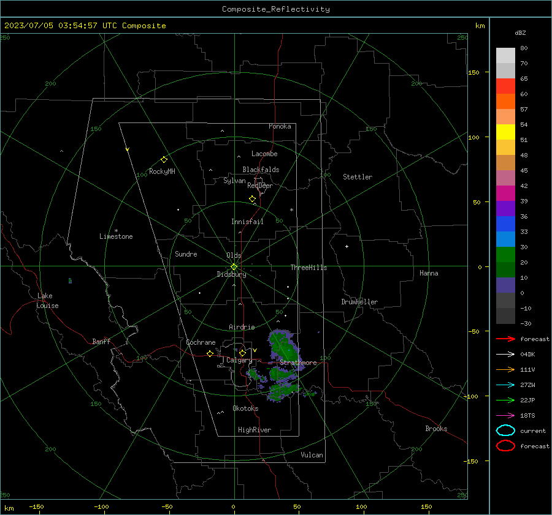552x515 pixels.
Task: Select the cyan 27ZW arrow icon
Action: [x=505, y=385]
